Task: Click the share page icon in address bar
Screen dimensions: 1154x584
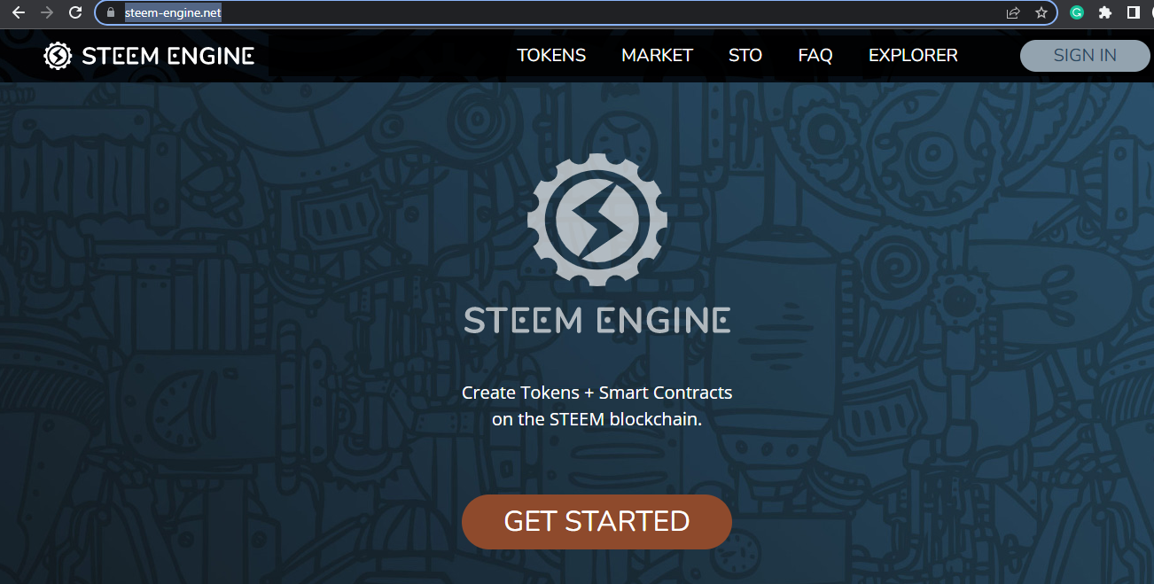Action: click(x=1013, y=12)
